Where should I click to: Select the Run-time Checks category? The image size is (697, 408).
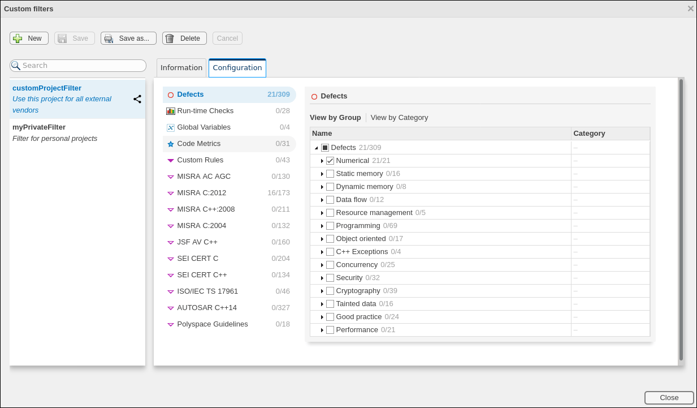coord(205,110)
